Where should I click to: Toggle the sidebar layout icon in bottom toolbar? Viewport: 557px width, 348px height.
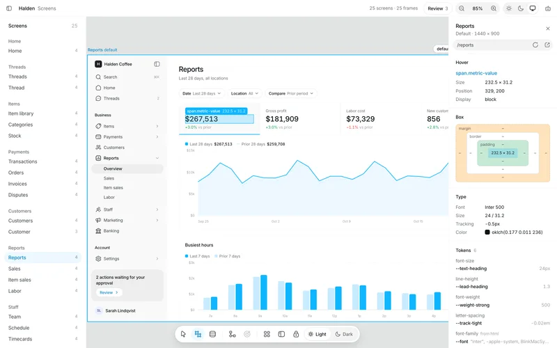click(281, 334)
